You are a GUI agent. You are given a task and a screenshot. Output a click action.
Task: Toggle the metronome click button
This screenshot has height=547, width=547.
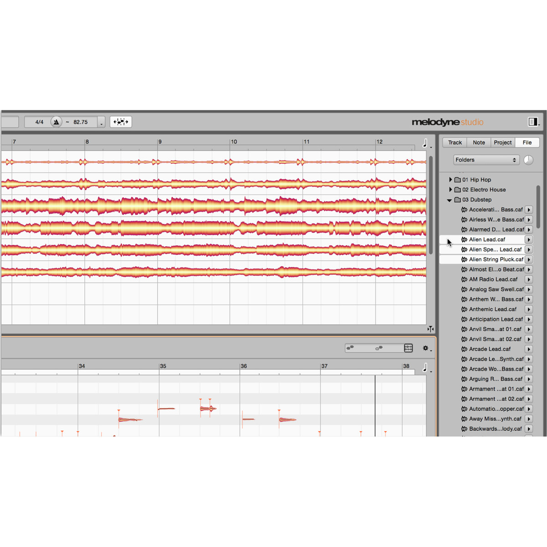pos(56,122)
